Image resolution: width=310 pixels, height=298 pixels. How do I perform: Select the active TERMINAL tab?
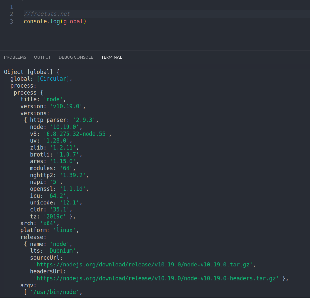pos(111,57)
